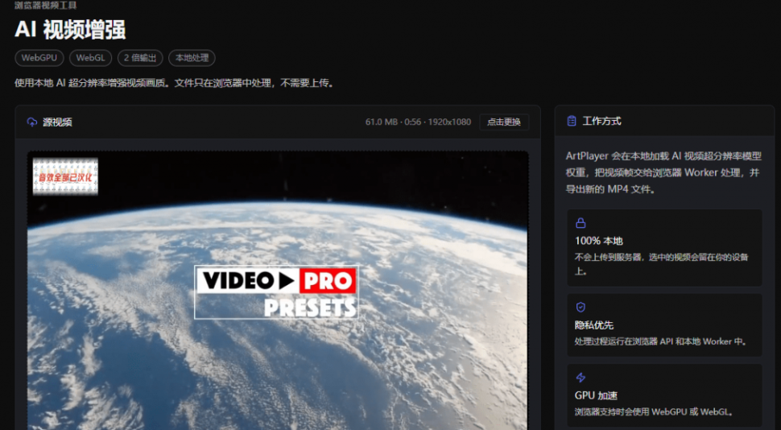Select the WebGPU tag
The width and height of the screenshot is (781, 430).
click(39, 58)
